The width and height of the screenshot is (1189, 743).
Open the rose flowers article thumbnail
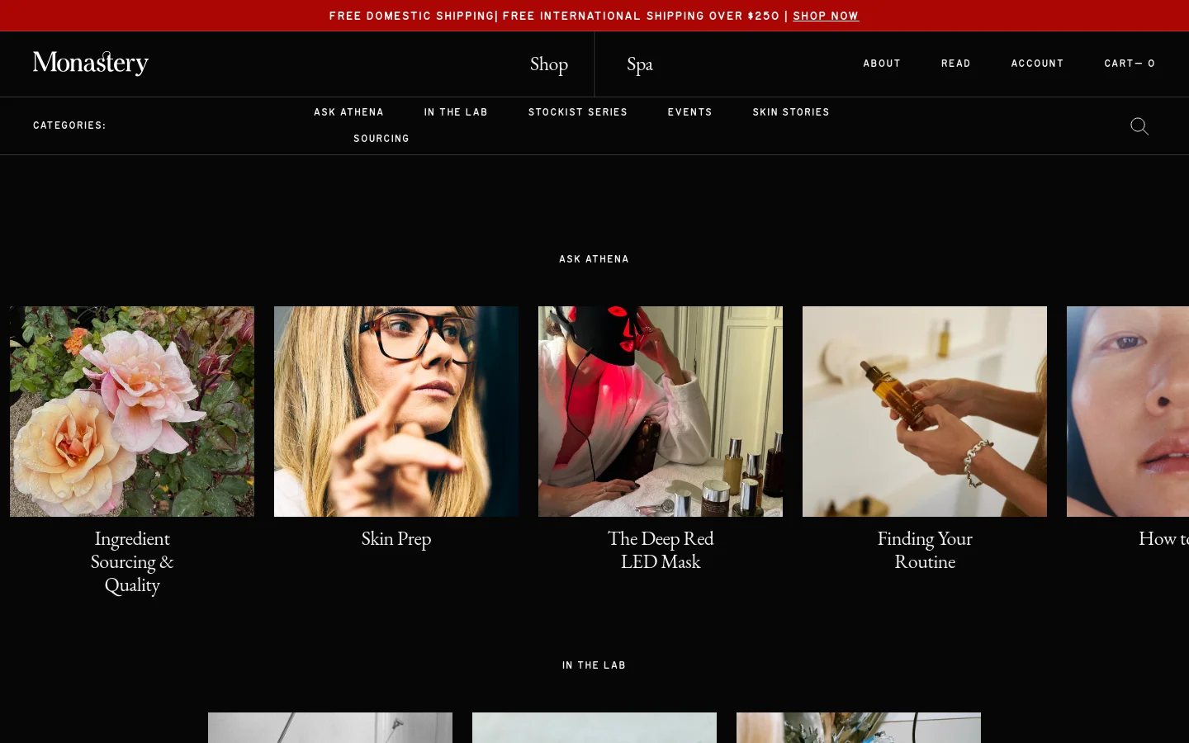[x=132, y=412]
